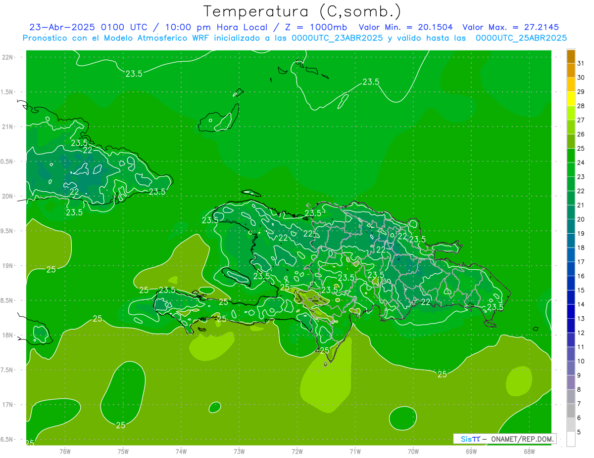Click the latitude label "17N"
Screen dimensions: 594x458
[x=7, y=405]
